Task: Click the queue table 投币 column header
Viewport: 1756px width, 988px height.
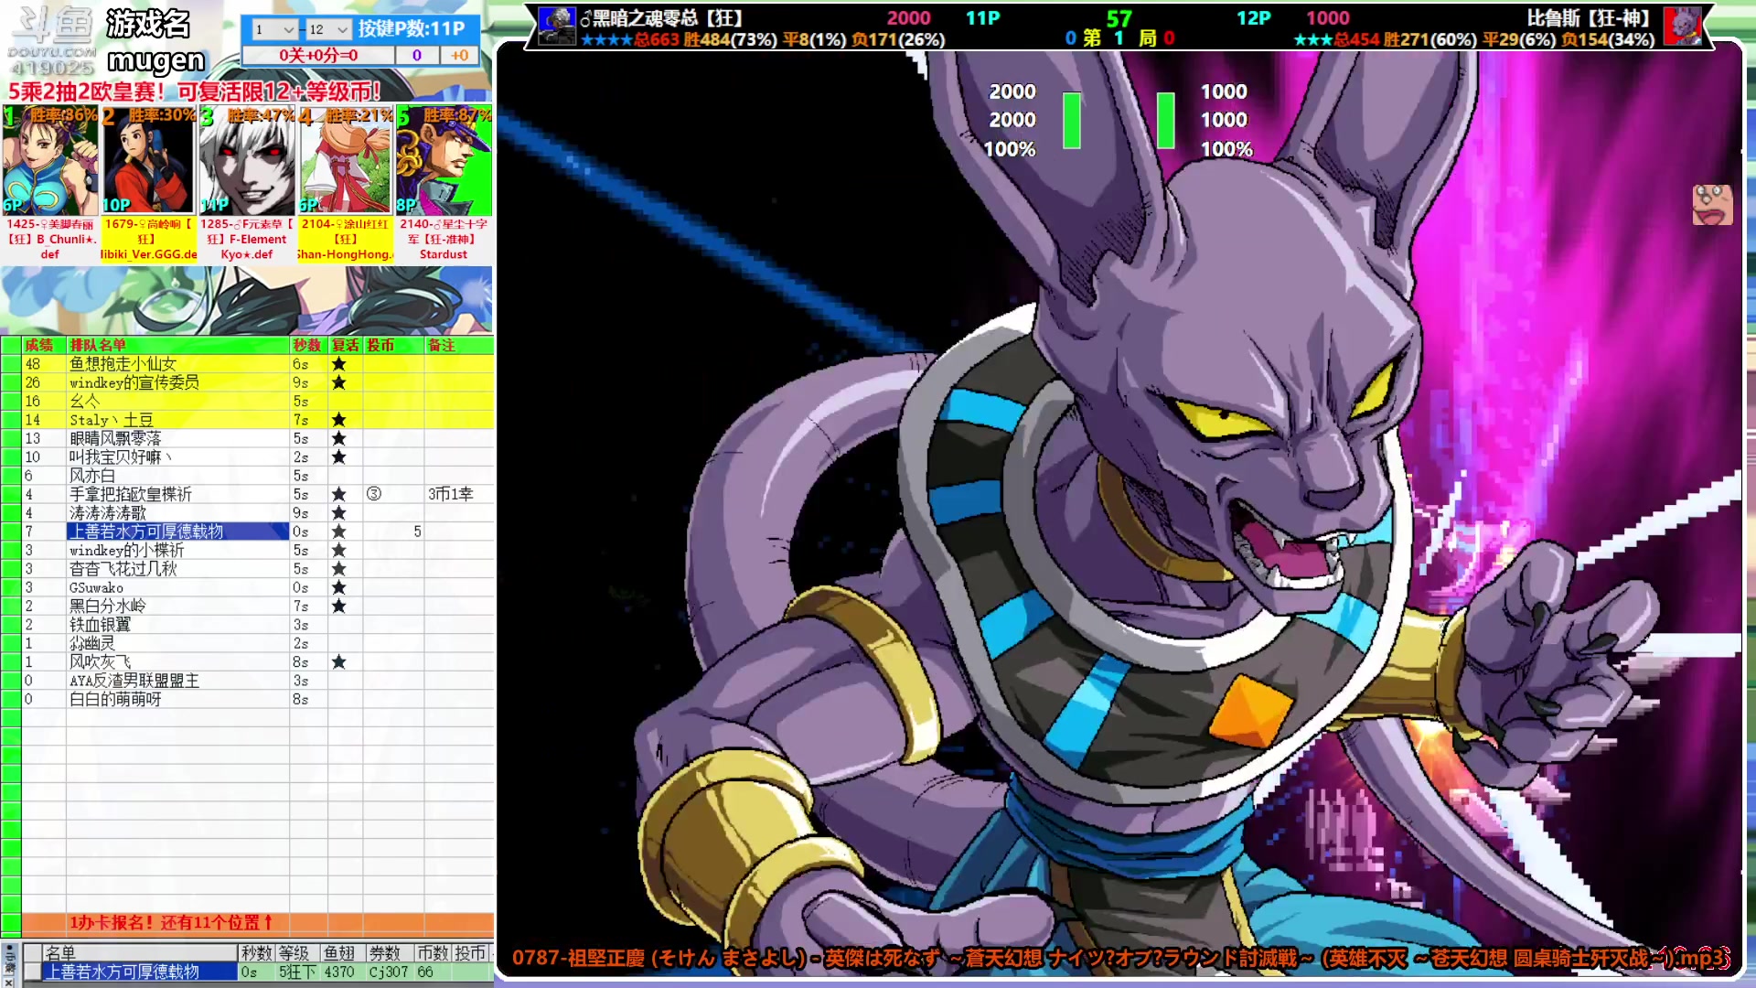Action: click(x=393, y=345)
